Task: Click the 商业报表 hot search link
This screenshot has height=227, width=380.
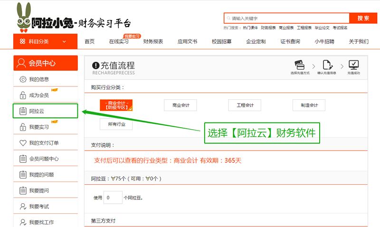Action: pos(286,28)
